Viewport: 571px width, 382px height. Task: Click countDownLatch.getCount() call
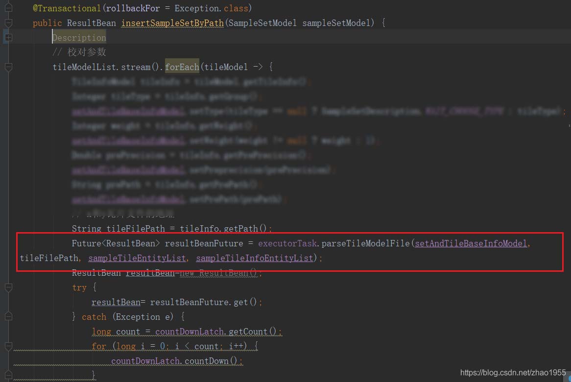(216, 332)
